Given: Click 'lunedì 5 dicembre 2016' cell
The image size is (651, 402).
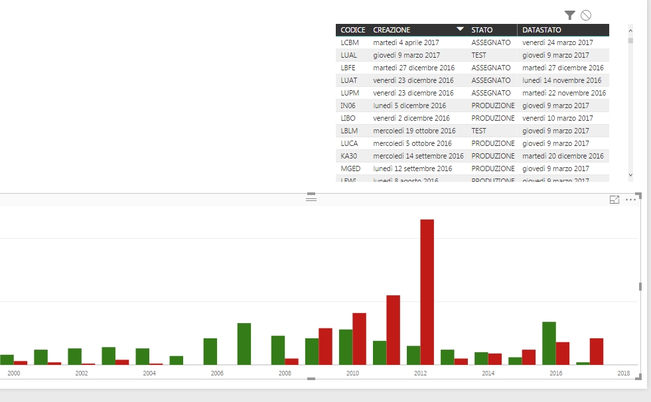Looking at the screenshot, I should 409,105.
